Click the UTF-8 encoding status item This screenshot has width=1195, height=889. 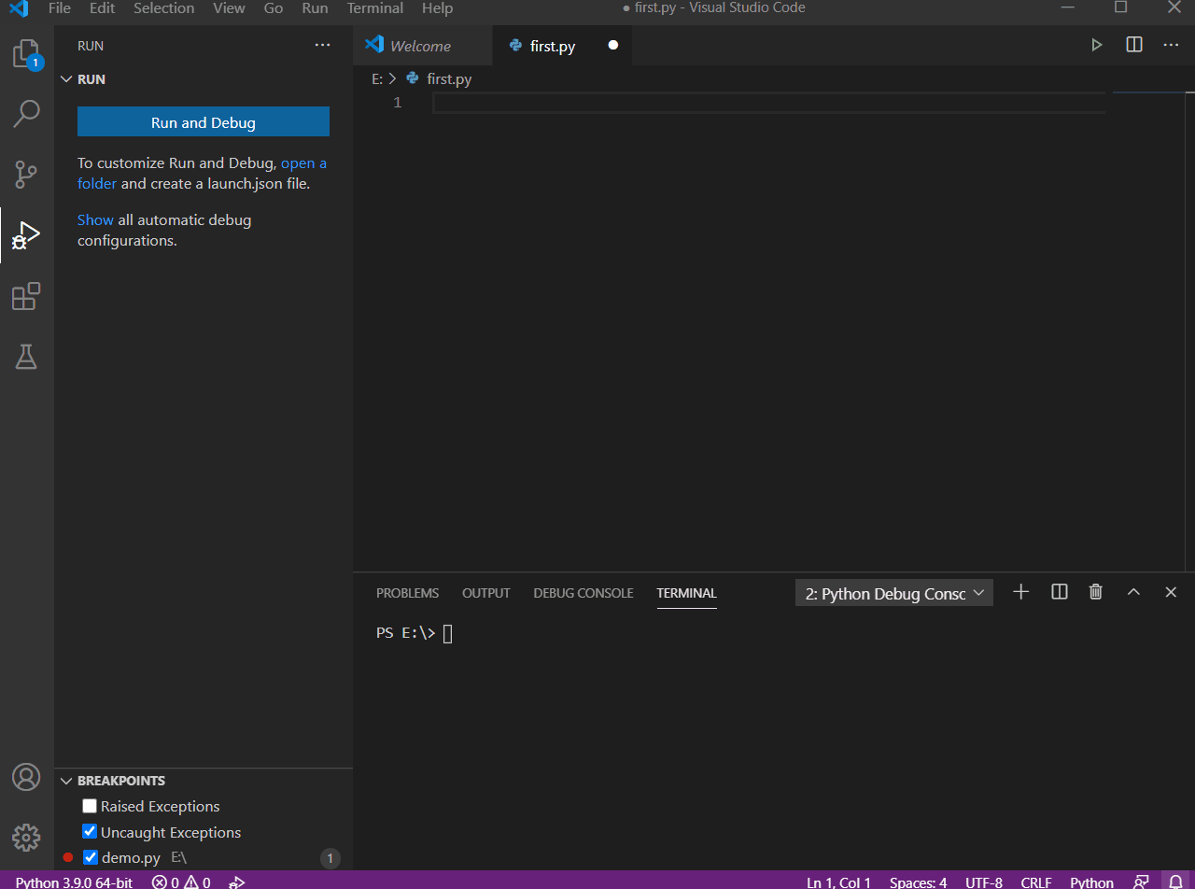tap(984, 882)
